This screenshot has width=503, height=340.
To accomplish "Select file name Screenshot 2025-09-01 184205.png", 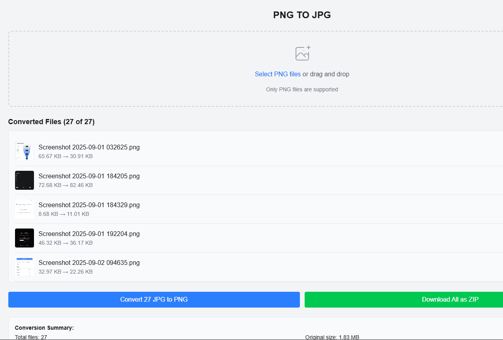I will point(89,176).
